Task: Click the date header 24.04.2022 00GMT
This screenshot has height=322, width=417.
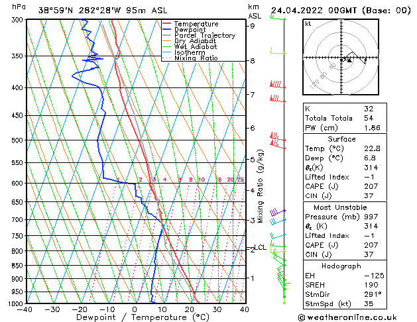Action: 314,11
